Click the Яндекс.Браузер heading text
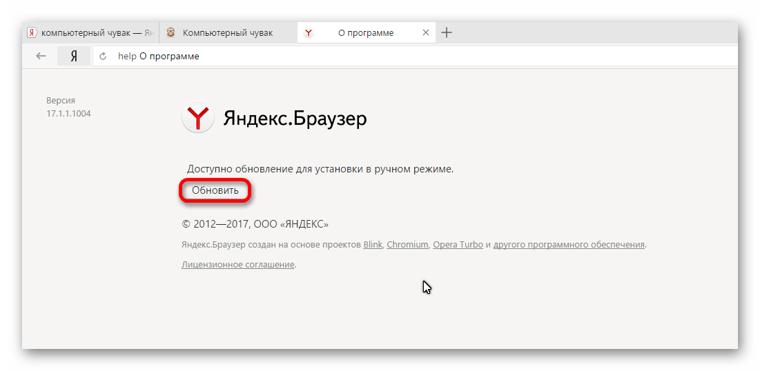 coord(295,118)
